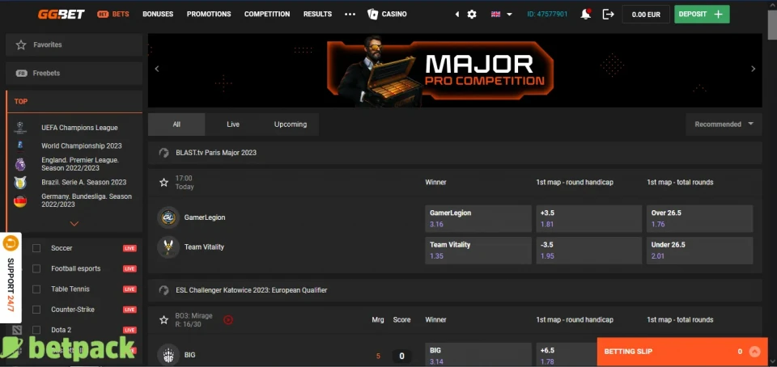Click the casino cards icon

pos(372,14)
